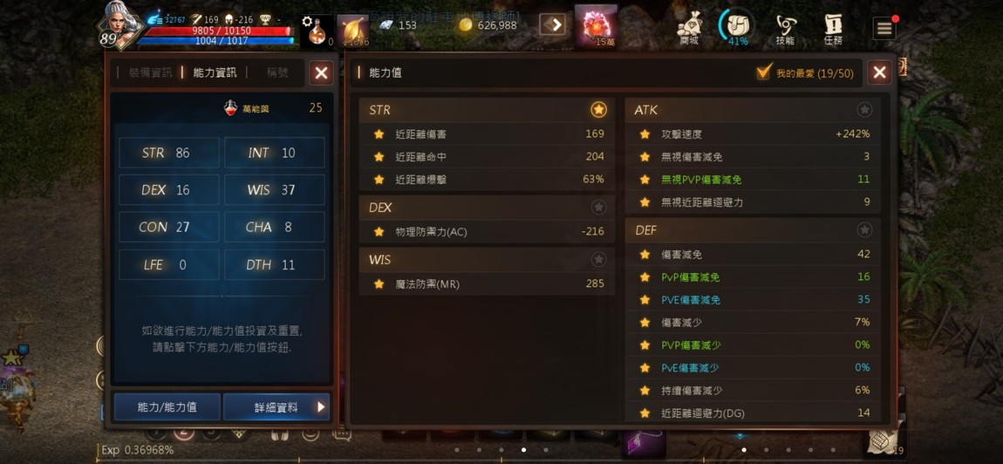
Task: Click the red HP bar 9805/10150
Action: coord(217,31)
